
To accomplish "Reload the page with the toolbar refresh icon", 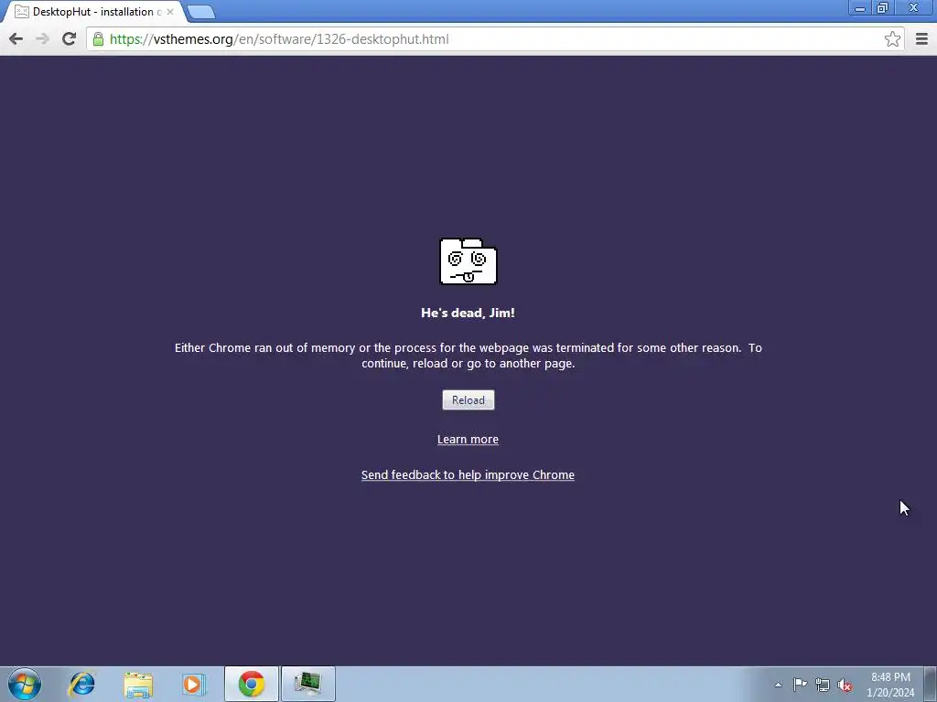I will (x=69, y=39).
